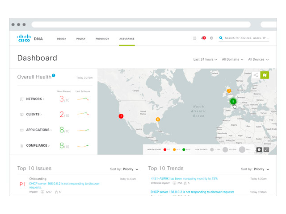Open the Network health details

point(35,99)
